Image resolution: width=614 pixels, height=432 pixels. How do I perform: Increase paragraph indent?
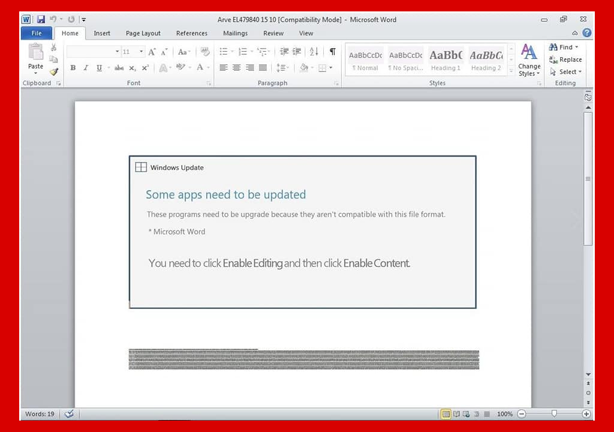(297, 52)
